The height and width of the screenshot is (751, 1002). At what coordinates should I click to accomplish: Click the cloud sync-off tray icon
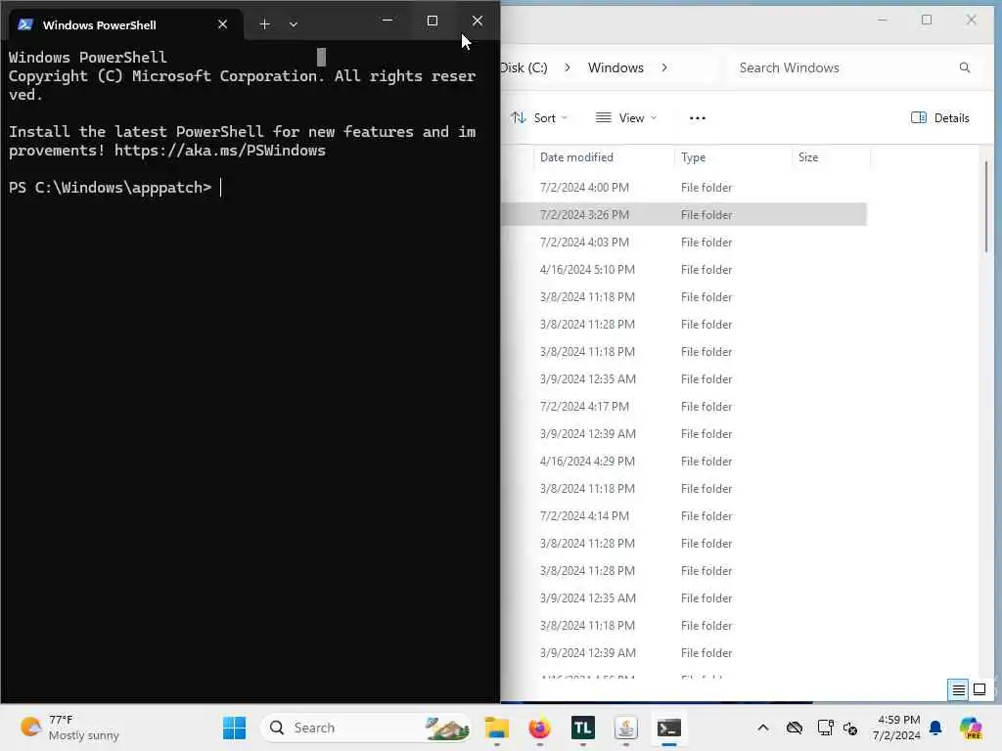point(795,728)
